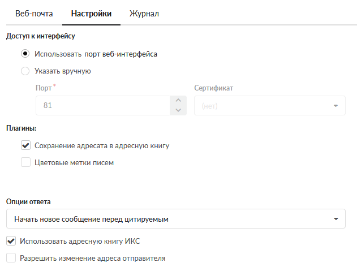Click the Сертификат dropdown arrow icon
Image resolution: width=357 pixels, height=267 pixels.
tap(336, 106)
